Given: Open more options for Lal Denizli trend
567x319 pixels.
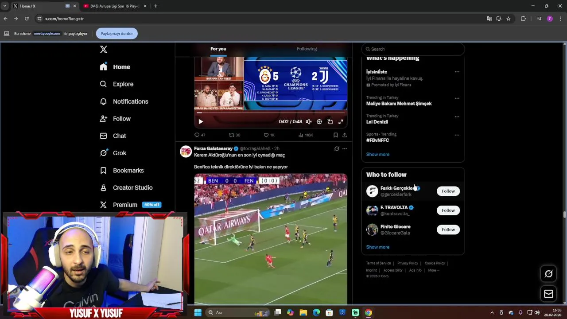Looking at the screenshot, I should [457, 117].
